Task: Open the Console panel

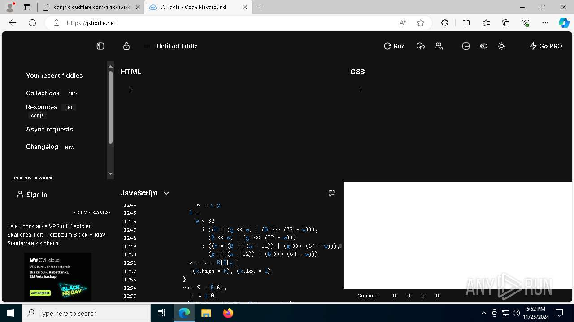Action: click(x=367, y=296)
